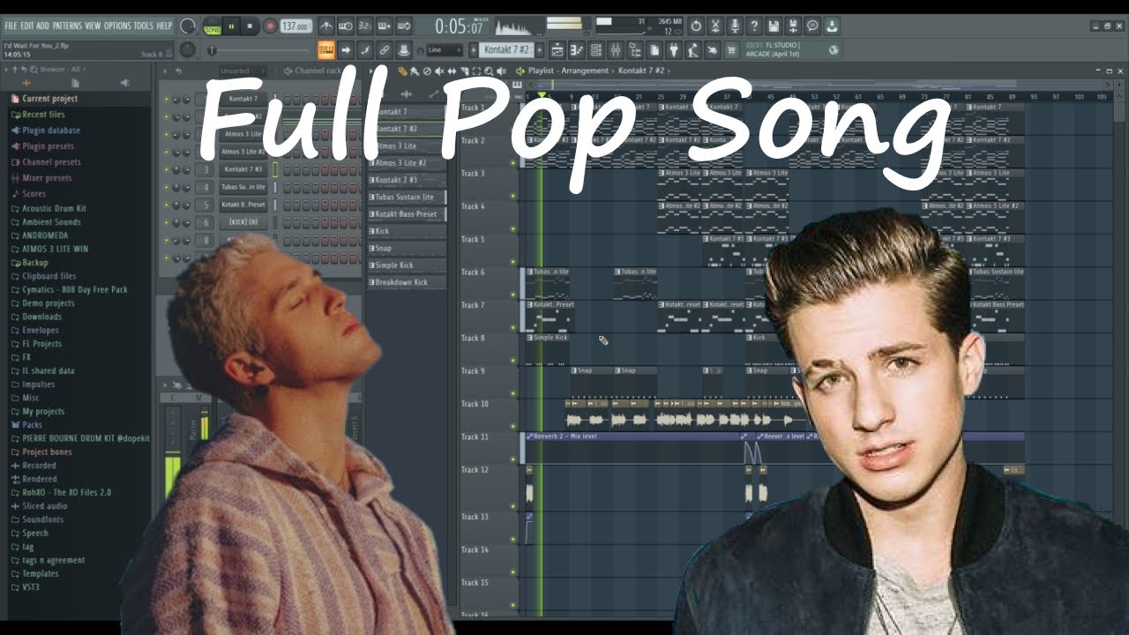1129x635 pixels.
Task: Select the Mute tool in Playlist
Action: [x=438, y=71]
